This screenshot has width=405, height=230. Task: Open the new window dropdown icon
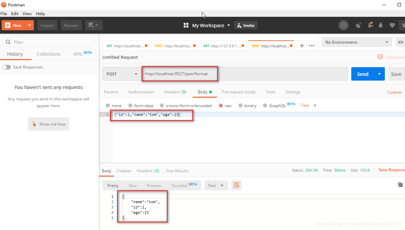pyautogui.click(x=94, y=25)
